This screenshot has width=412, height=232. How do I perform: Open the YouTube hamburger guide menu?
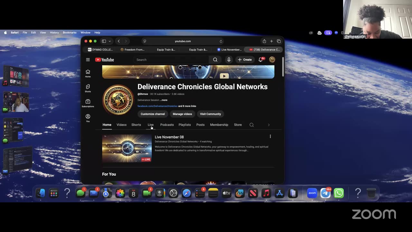[88, 60]
